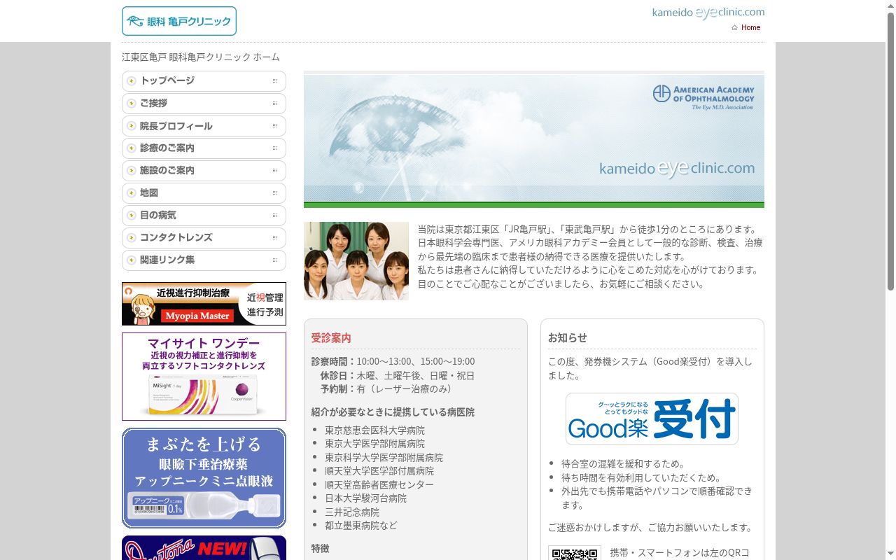Click the アップニークミニ点眼液 eyelid banner
The width and height of the screenshot is (896, 560).
point(204,478)
